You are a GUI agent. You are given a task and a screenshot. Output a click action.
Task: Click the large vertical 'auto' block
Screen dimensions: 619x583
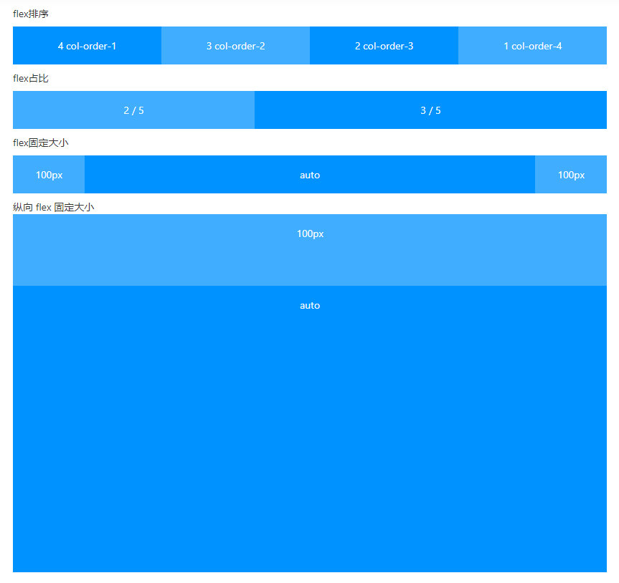pyautogui.click(x=310, y=430)
